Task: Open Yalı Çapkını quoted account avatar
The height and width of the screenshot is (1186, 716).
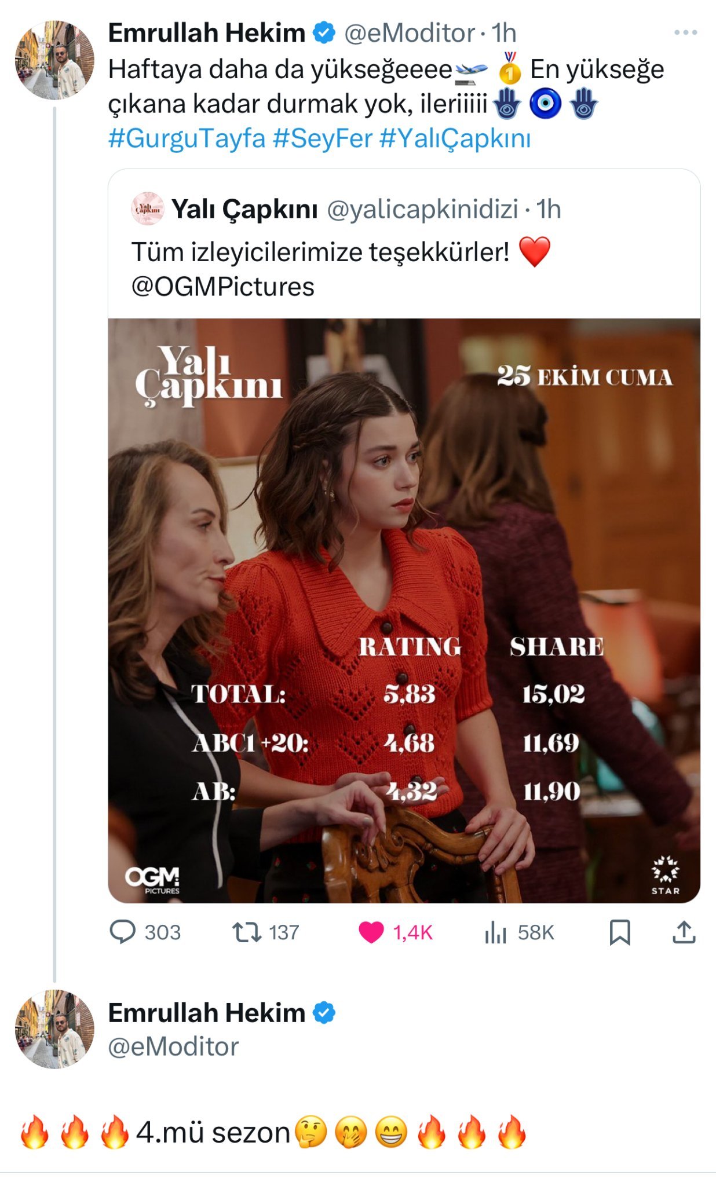Action: 148,209
